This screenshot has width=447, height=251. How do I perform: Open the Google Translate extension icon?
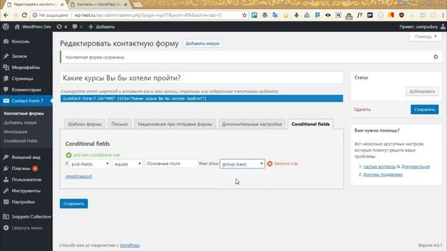[275, 15]
